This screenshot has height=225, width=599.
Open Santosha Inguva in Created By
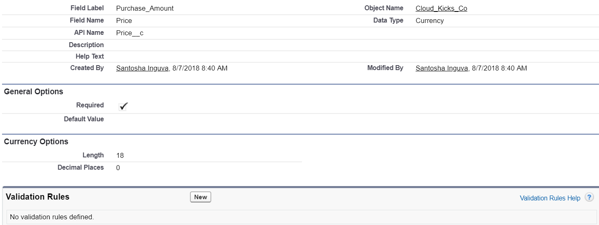coord(142,68)
